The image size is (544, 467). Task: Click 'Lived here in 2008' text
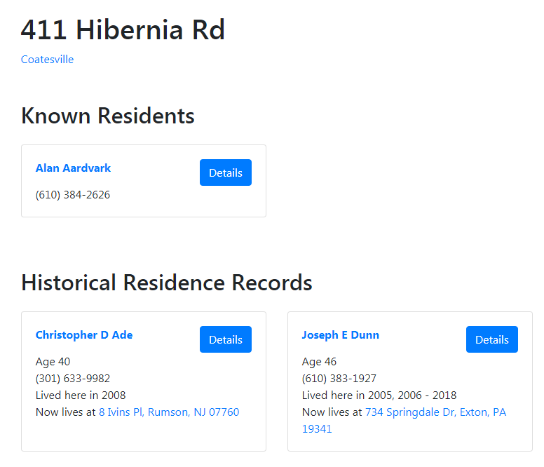point(81,395)
